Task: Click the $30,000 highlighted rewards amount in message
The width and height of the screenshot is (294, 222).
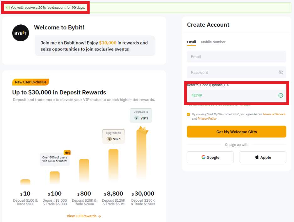Action: pyautogui.click(x=108, y=43)
